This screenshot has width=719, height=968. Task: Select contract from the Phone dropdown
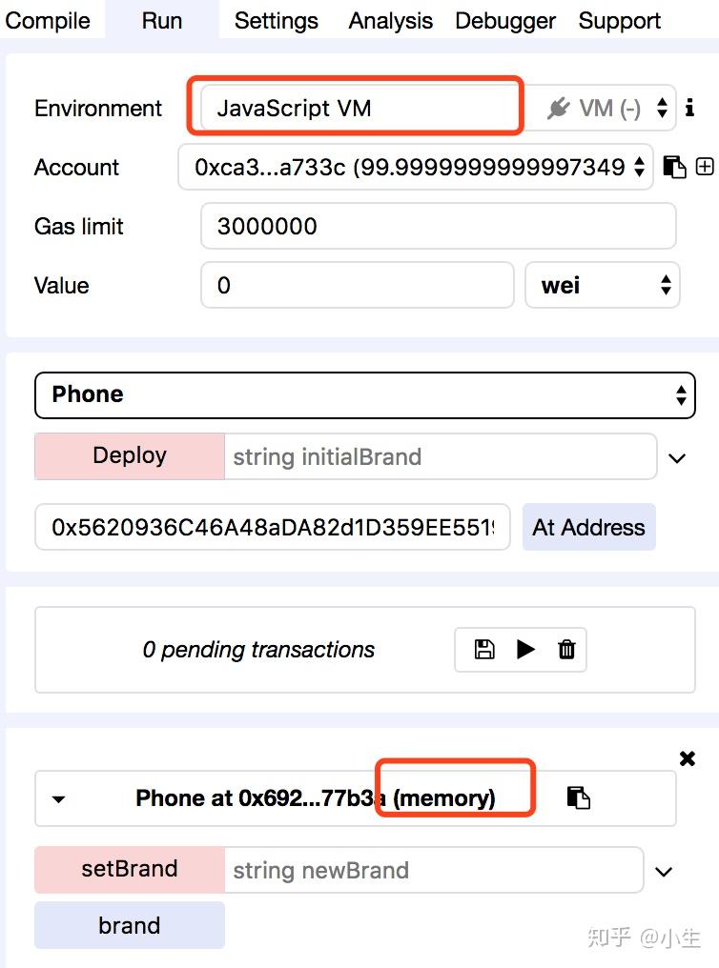pyautogui.click(x=365, y=395)
